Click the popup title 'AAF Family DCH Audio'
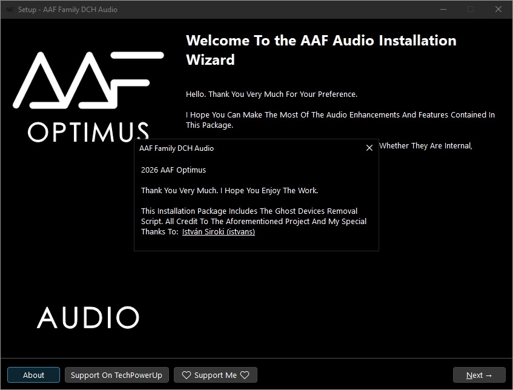513x390 pixels. (x=176, y=148)
